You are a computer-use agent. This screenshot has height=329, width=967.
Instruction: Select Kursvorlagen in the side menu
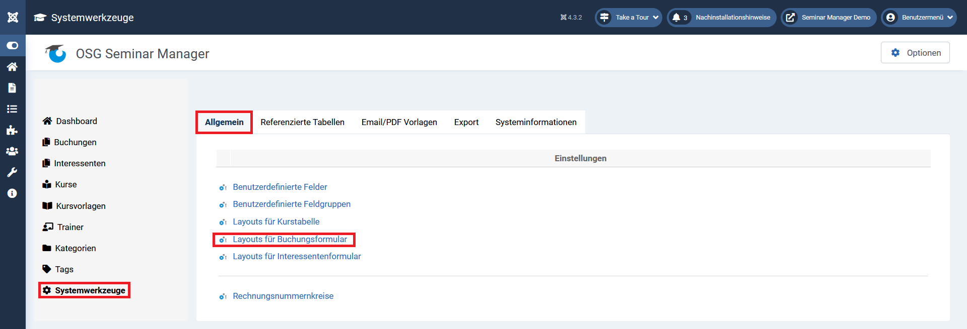tap(81, 206)
